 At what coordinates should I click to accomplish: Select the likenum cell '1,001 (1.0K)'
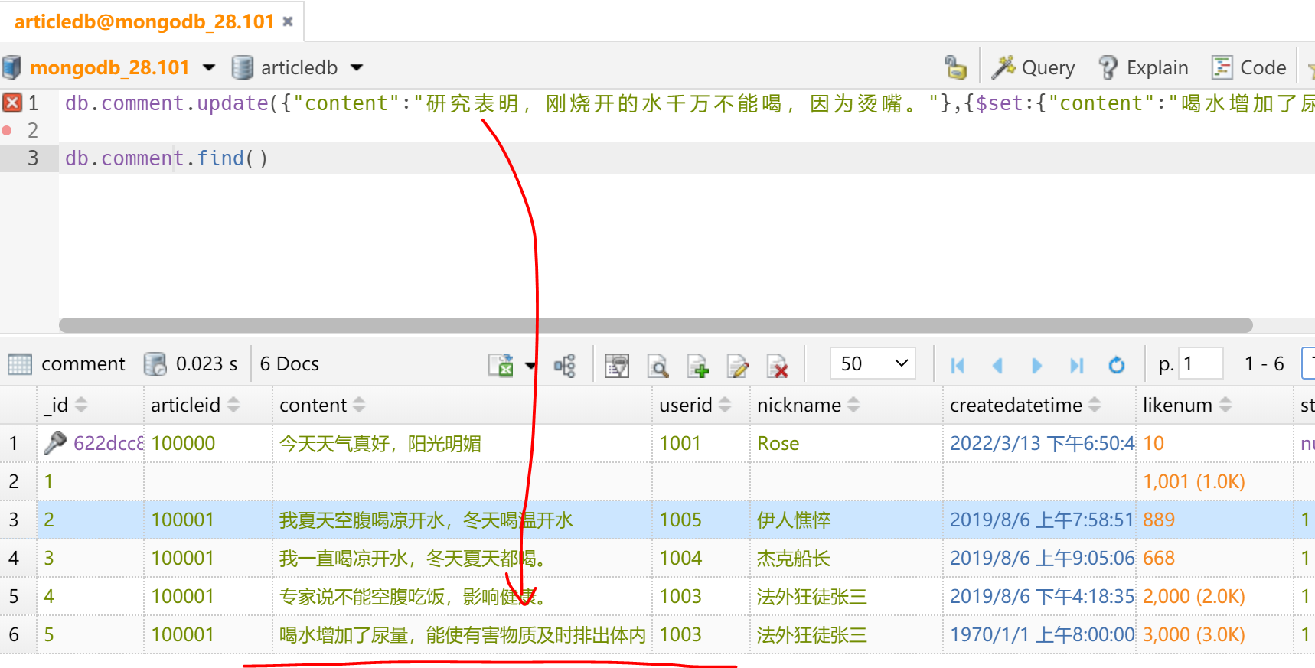pyautogui.click(x=1214, y=482)
